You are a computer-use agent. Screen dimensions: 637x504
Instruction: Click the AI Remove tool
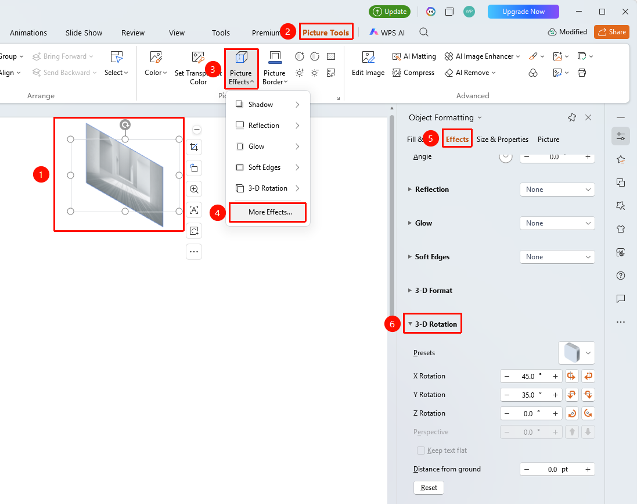pyautogui.click(x=470, y=73)
